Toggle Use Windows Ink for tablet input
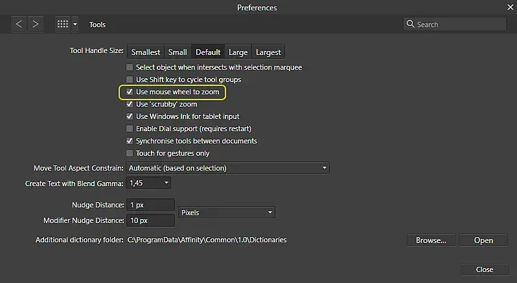 130,116
